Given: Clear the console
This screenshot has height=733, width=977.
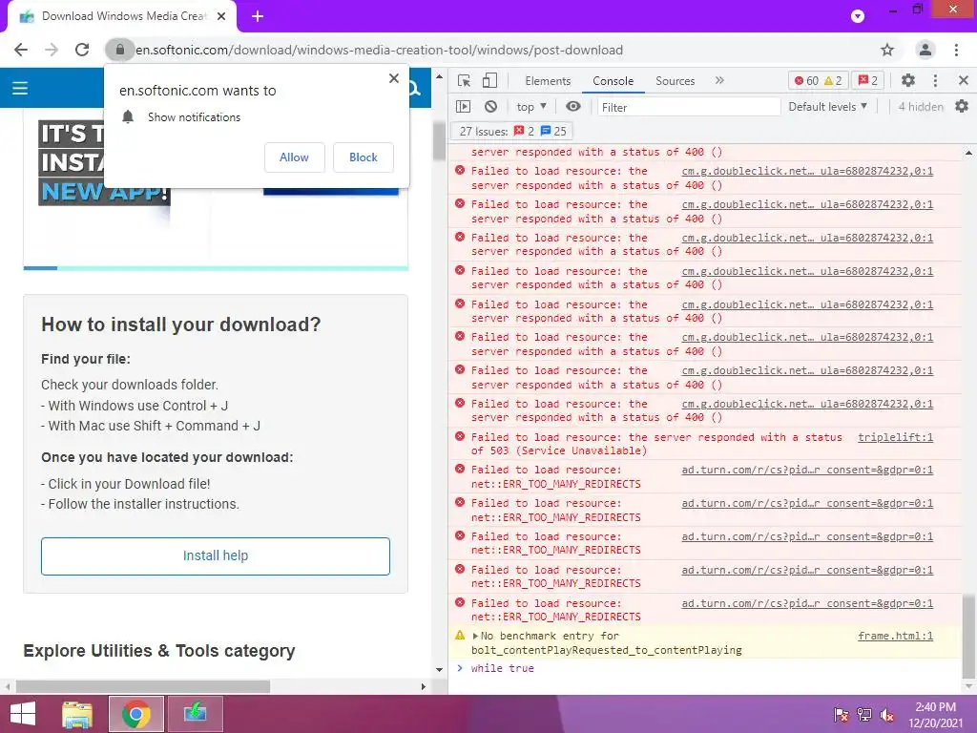Looking at the screenshot, I should 491,107.
